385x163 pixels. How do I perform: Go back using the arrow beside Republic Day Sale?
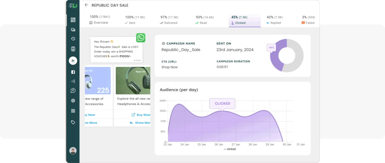point(86,5)
